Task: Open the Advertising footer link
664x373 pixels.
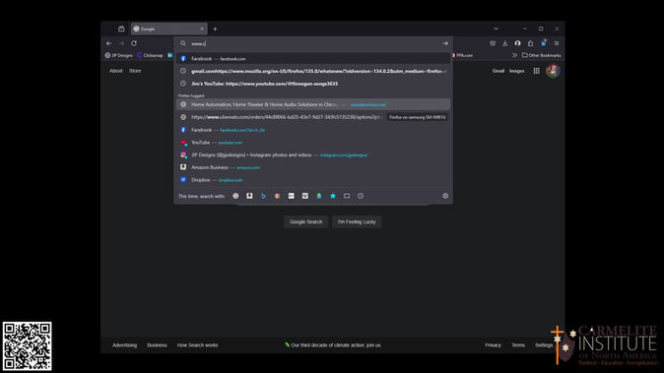Action: [x=124, y=345]
